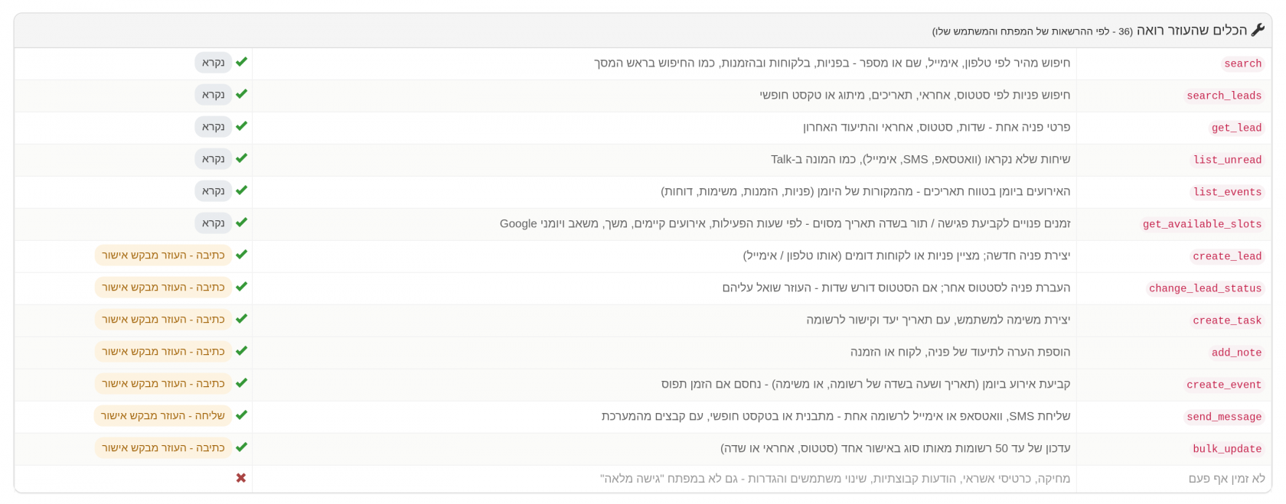Click the get_lead description text

click(x=936, y=127)
